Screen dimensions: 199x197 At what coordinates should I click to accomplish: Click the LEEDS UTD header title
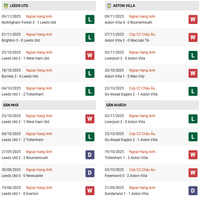(19, 6)
